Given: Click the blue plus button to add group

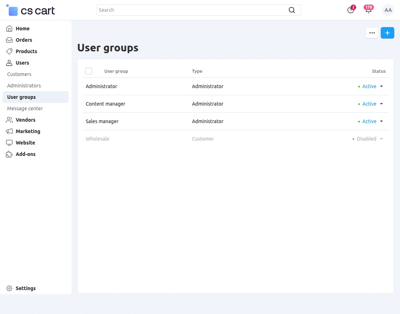Looking at the screenshot, I should [x=387, y=32].
